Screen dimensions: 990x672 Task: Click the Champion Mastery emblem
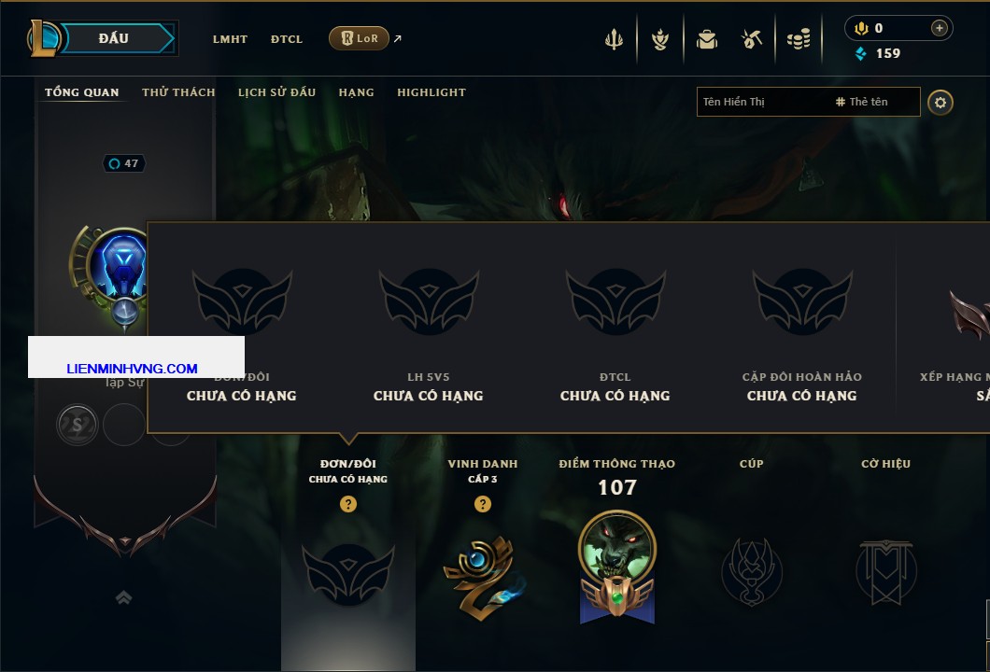click(616, 567)
